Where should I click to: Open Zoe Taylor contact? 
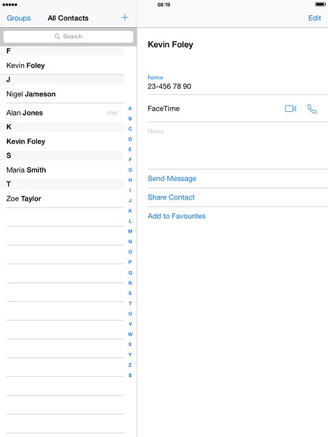(62, 199)
